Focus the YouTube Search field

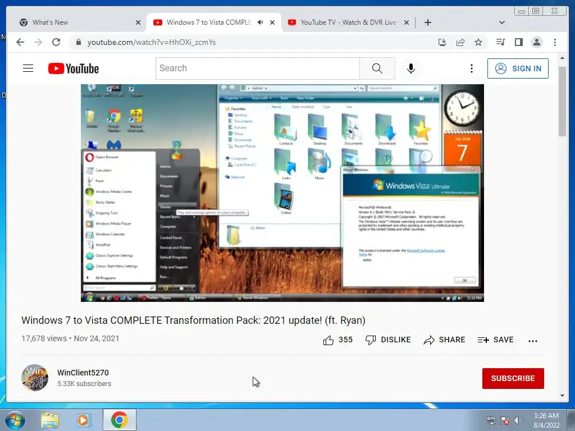click(257, 68)
